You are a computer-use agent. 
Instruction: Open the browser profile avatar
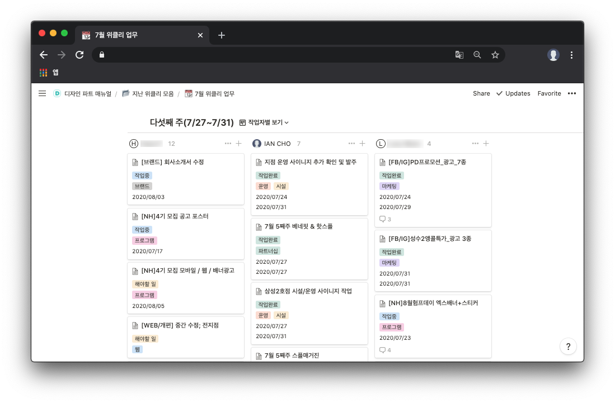click(x=553, y=55)
